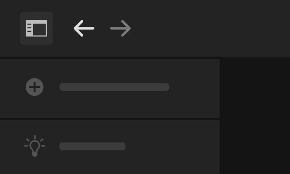Click the plus circle icon

pyautogui.click(x=34, y=87)
